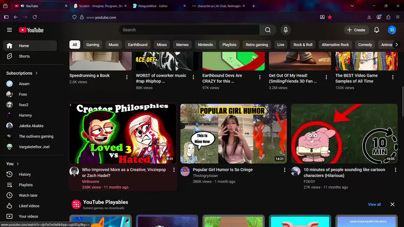Image resolution: width=404 pixels, height=227 pixels.
Task: Open TheAngryAsian channel link
Action: click(x=205, y=175)
